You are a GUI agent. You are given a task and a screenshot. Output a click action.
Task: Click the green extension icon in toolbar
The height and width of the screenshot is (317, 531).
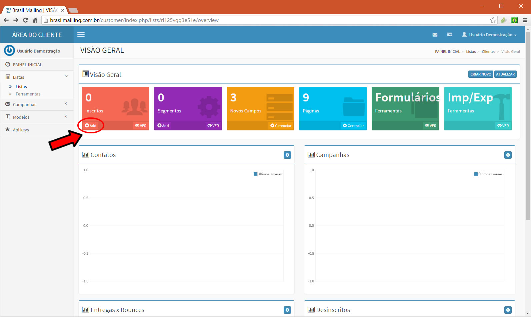click(x=504, y=20)
